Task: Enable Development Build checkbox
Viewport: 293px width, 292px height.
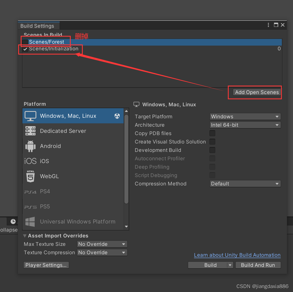Action: click(212, 150)
